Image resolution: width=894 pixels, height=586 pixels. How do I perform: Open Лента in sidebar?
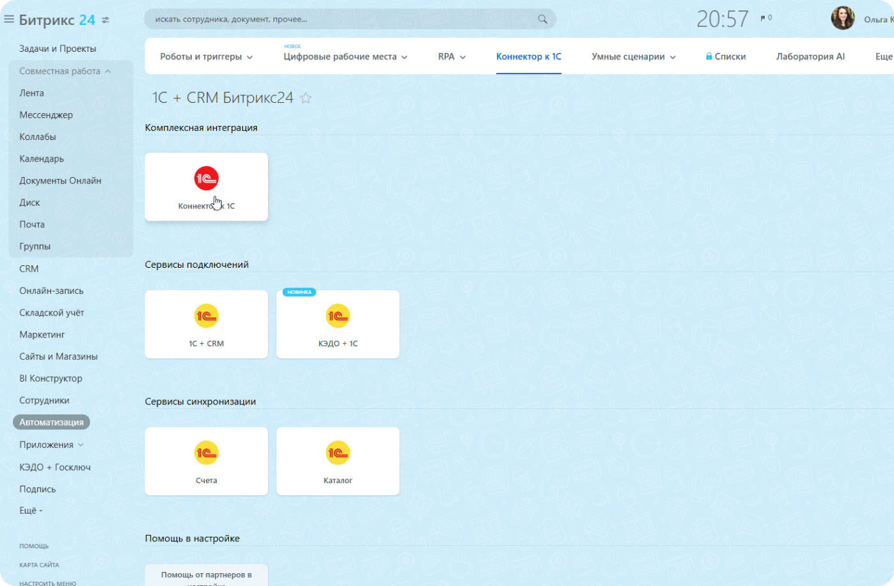31,93
